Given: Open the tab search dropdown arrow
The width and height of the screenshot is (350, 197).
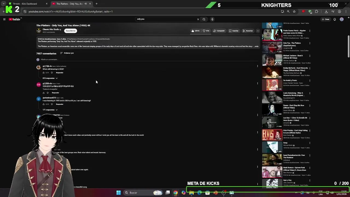Looking at the screenshot, I should click(3, 4).
